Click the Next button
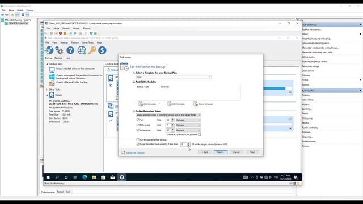 221,152
